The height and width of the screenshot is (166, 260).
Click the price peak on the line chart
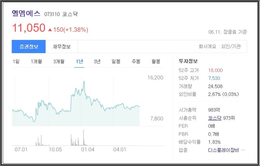84,81
